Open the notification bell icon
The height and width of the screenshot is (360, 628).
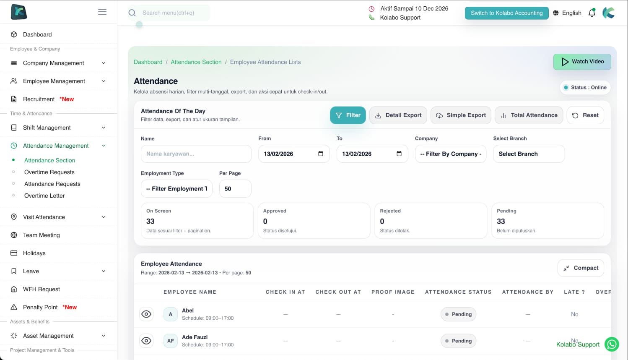[592, 13]
